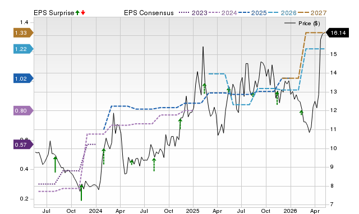359x214 pixels.
Task: Toggle the 2027 consensus series in legend
Action: [312, 13]
